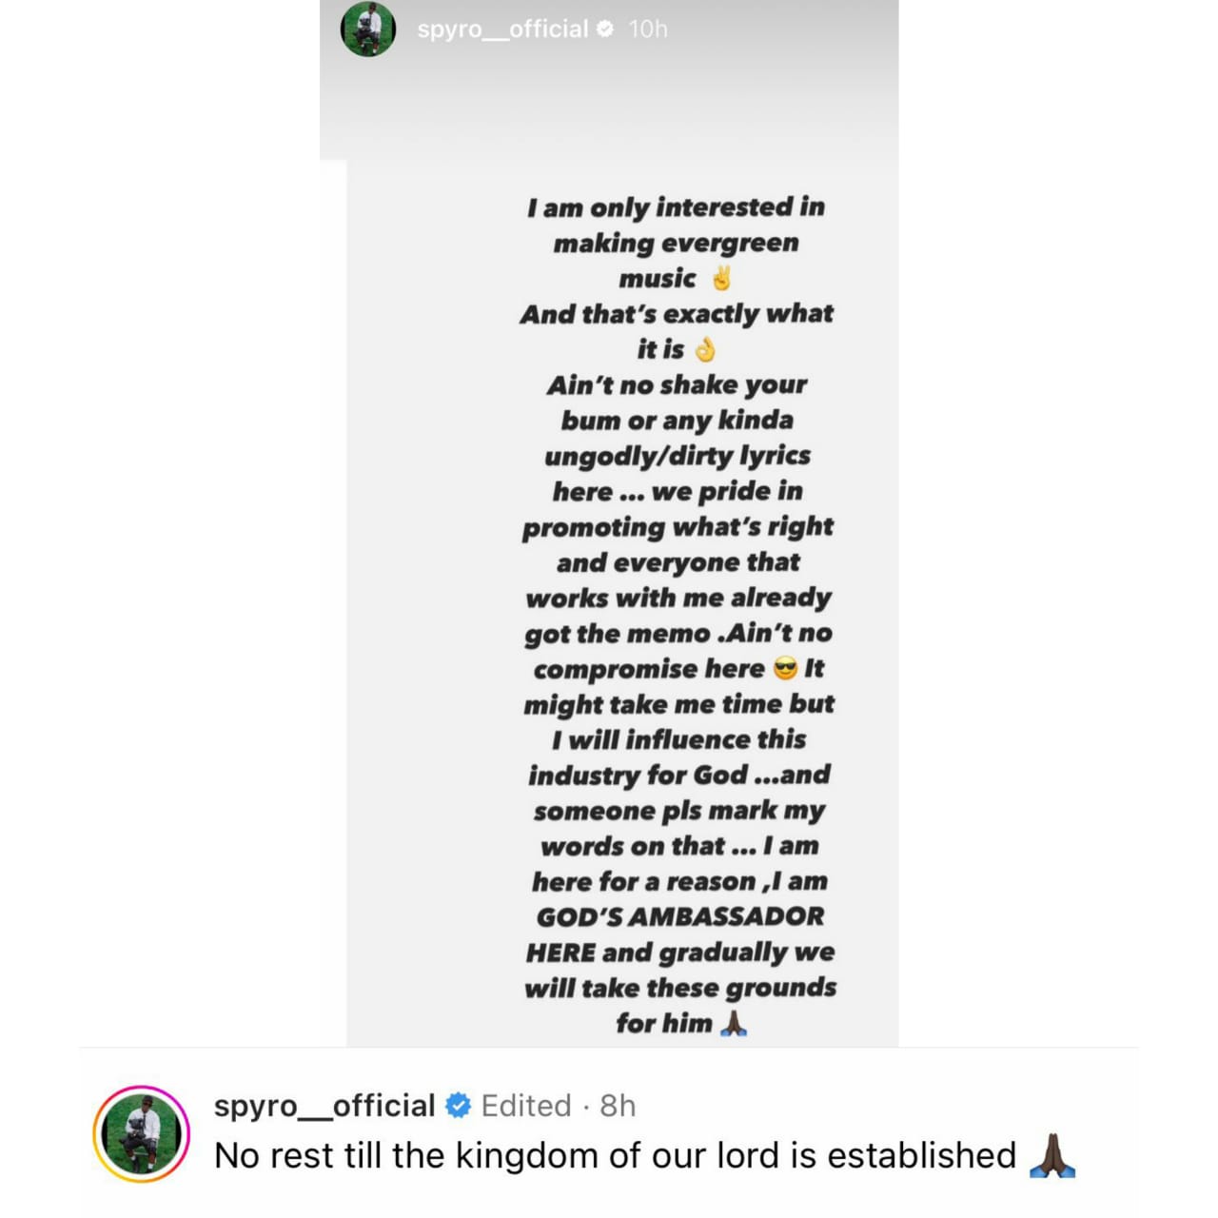Screen dimensions: 1218x1218
Task: Click the "ungodly/dirty lyrics" line in story
Action: coord(678,456)
